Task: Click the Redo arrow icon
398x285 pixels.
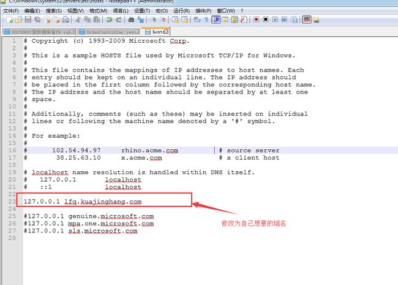Action: (119, 20)
